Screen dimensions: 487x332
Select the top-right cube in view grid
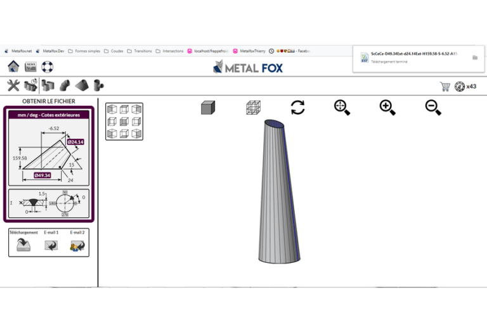coord(136,109)
